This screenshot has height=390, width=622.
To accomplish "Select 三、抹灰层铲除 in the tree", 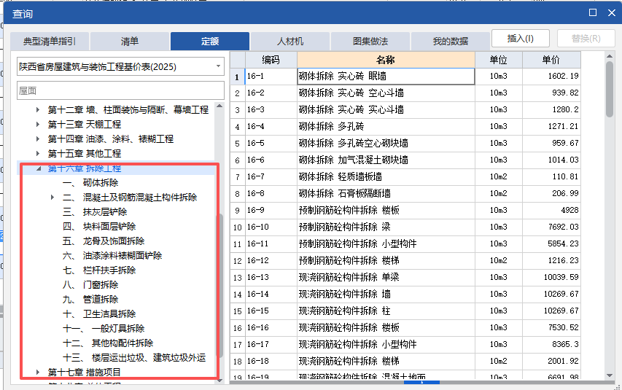I will coord(95,212).
